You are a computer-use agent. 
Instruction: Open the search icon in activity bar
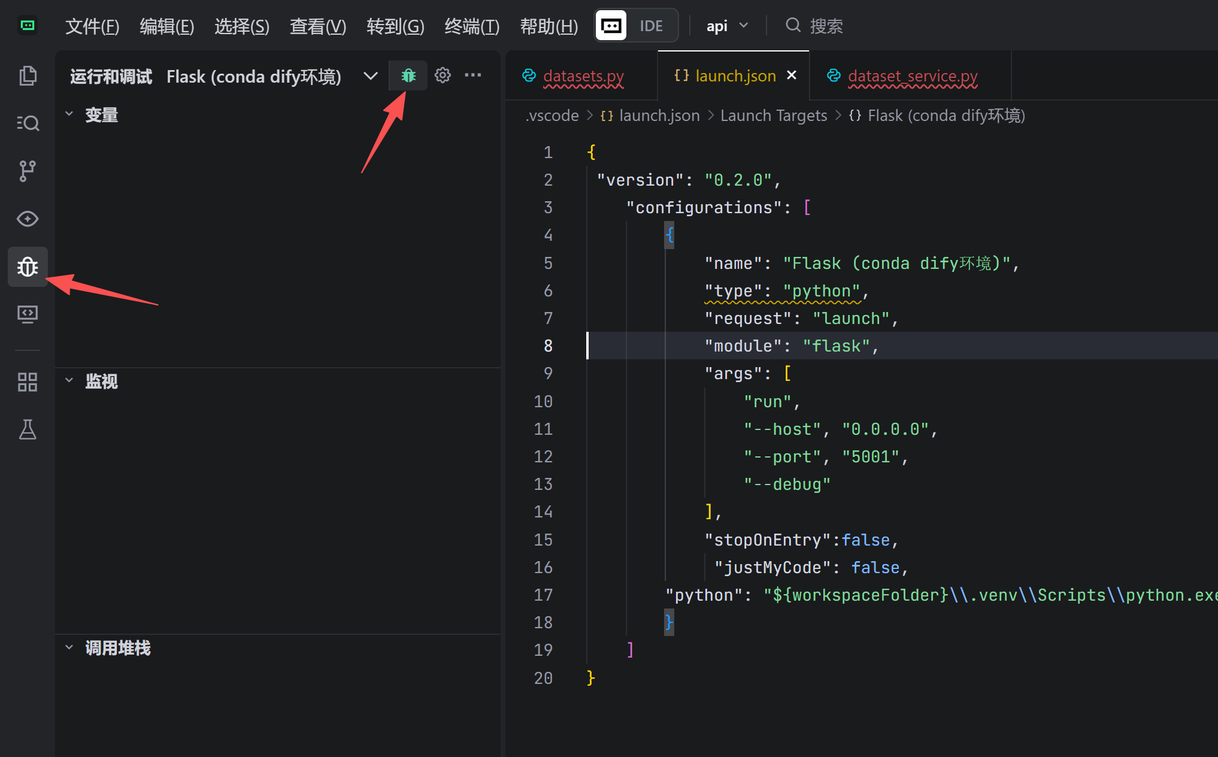pos(28,123)
